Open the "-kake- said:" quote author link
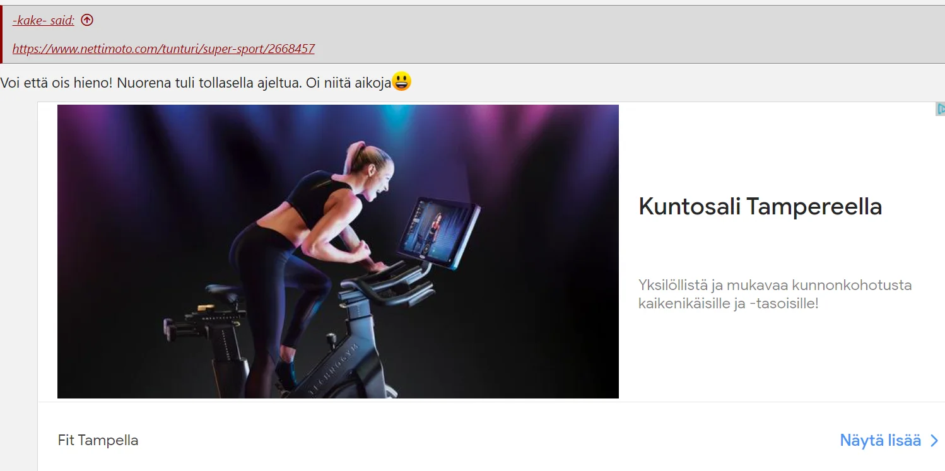Viewport: 945px width, 471px height. tap(44, 20)
